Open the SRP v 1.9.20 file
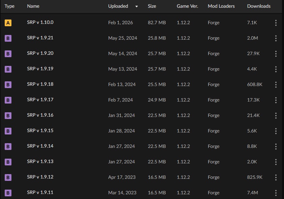 point(40,53)
